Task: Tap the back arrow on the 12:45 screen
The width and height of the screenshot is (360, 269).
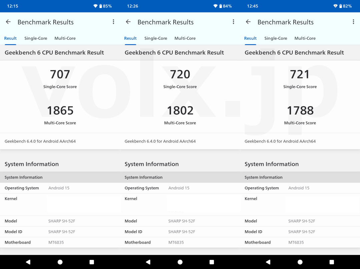Action: tap(248, 22)
